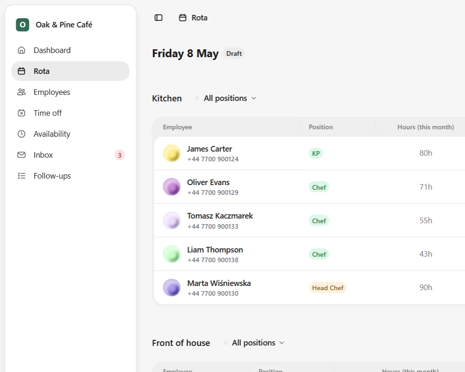Click the Oak & Pine Café workspace name

[64, 25]
